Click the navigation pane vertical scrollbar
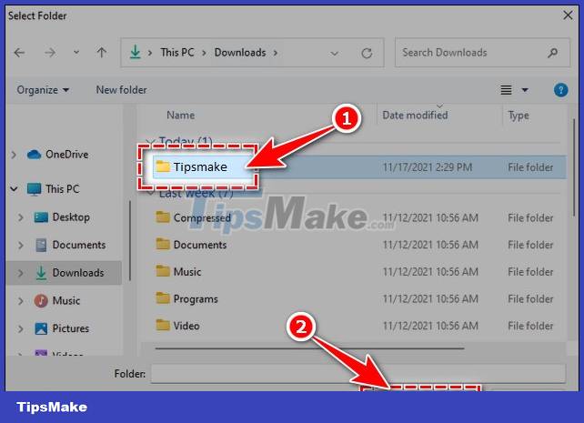The height and width of the screenshot is (423, 584). (130, 240)
